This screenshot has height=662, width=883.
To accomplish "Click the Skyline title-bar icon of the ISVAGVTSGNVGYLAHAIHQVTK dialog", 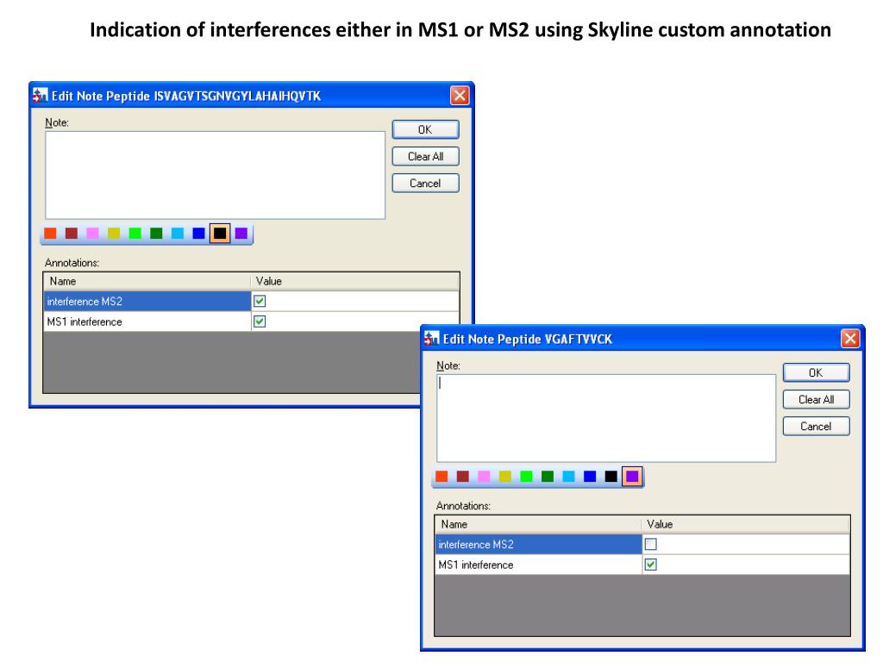I will pos(40,96).
